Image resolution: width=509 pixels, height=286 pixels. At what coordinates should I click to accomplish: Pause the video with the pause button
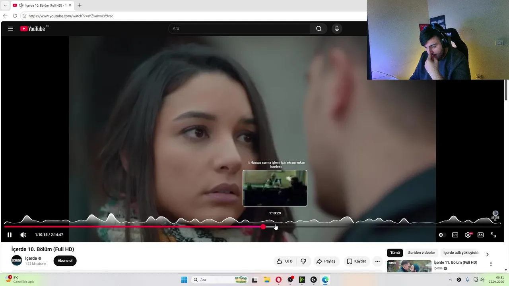pyautogui.click(x=10, y=235)
